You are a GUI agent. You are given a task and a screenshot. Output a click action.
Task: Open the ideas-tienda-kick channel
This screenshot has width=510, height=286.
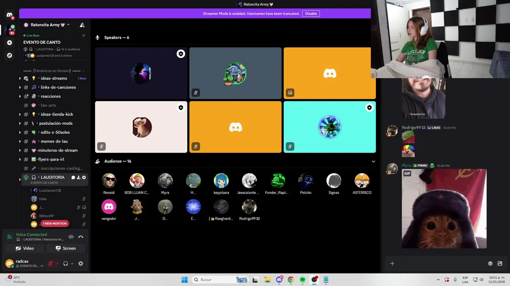pyautogui.click(x=54, y=114)
